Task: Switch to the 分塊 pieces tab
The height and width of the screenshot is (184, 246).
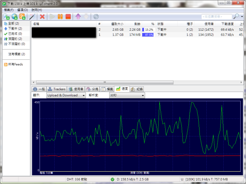Action: (92, 89)
